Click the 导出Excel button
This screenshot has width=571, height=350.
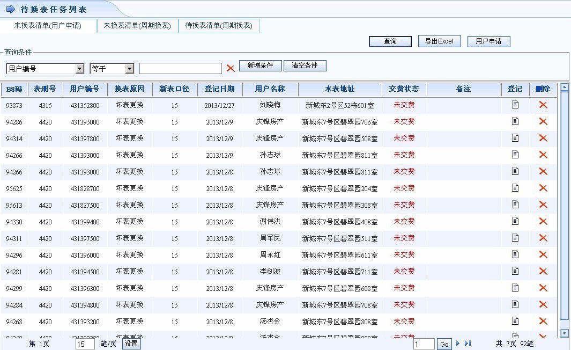point(439,41)
